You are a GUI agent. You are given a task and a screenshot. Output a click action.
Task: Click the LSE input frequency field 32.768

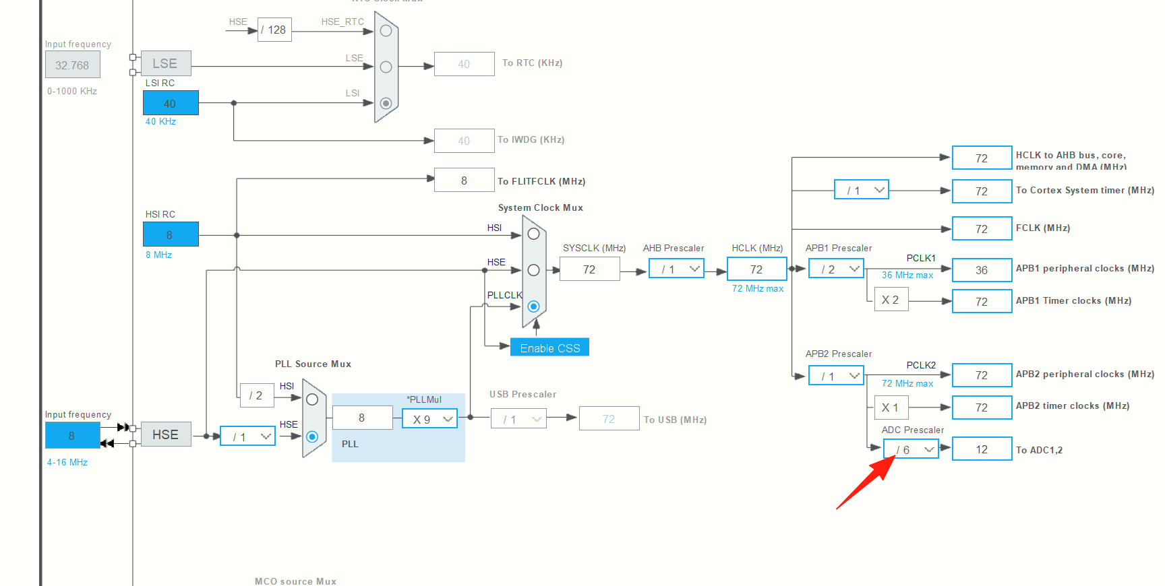point(72,65)
